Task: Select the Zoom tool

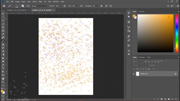Action: coord(3,82)
